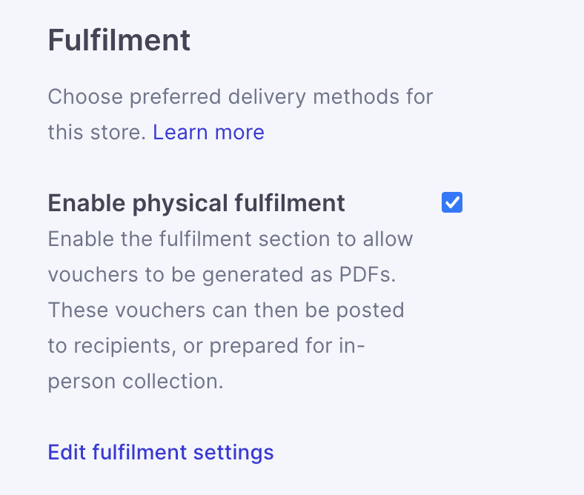
Task: Click the Enable physical fulfilment label
Action: pos(196,203)
